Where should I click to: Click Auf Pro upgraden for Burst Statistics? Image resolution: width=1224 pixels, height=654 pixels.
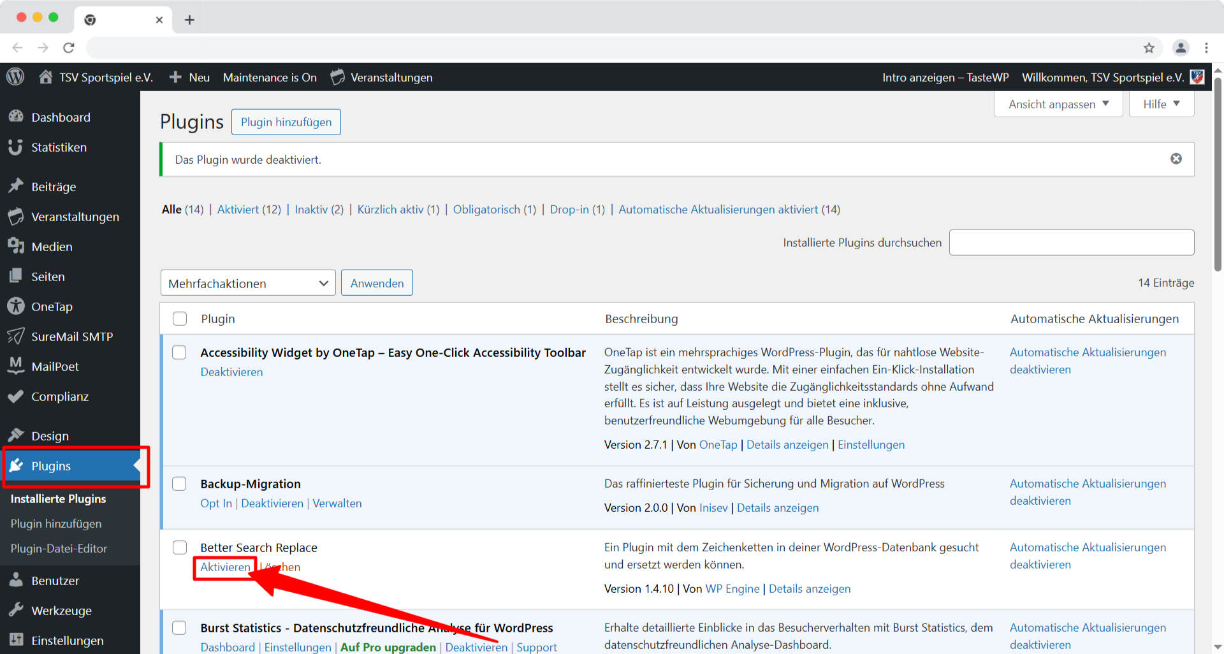pyautogui.click(x=388, y=647)
